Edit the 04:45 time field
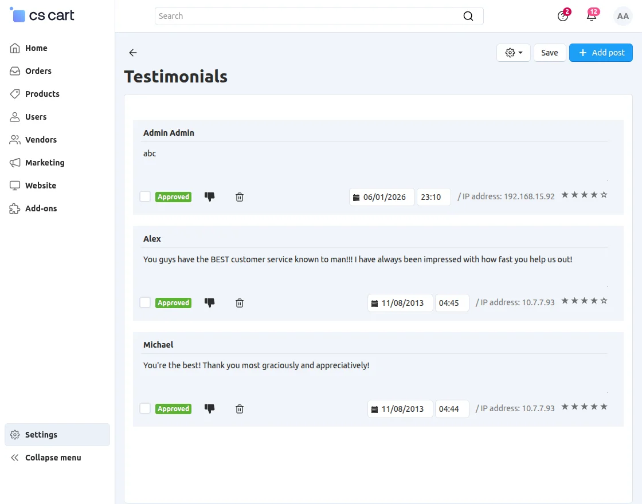Image resolution: width=642 pixels, height=504 pixels. (x=452, y=303)
